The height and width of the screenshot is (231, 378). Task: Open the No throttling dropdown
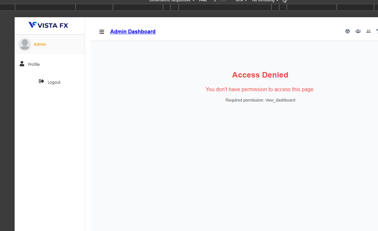click(x=265, y=1)
